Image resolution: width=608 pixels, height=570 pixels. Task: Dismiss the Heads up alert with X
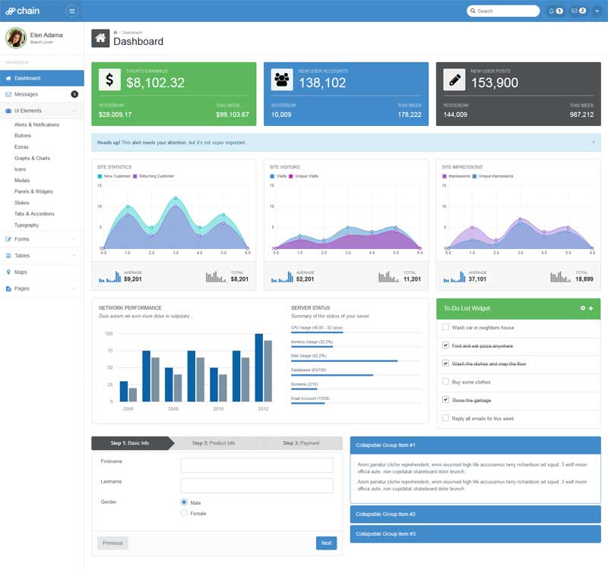(x=594, y=142)
